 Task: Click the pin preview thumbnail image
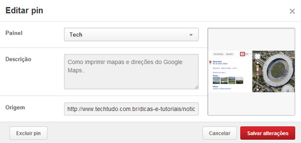251,71
